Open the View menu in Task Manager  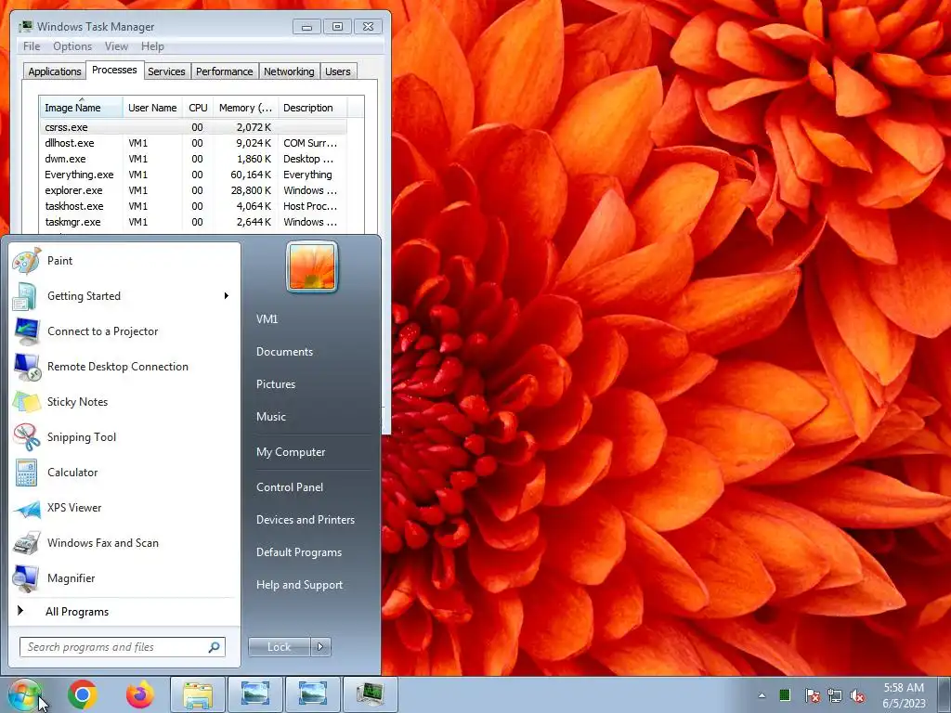click(116, 46)
